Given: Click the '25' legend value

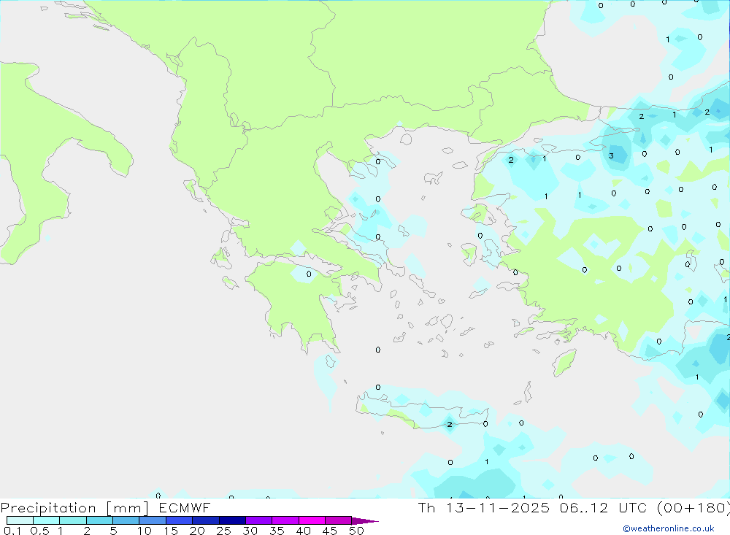Looking at the screenshot, I should (x=223, y=531).
